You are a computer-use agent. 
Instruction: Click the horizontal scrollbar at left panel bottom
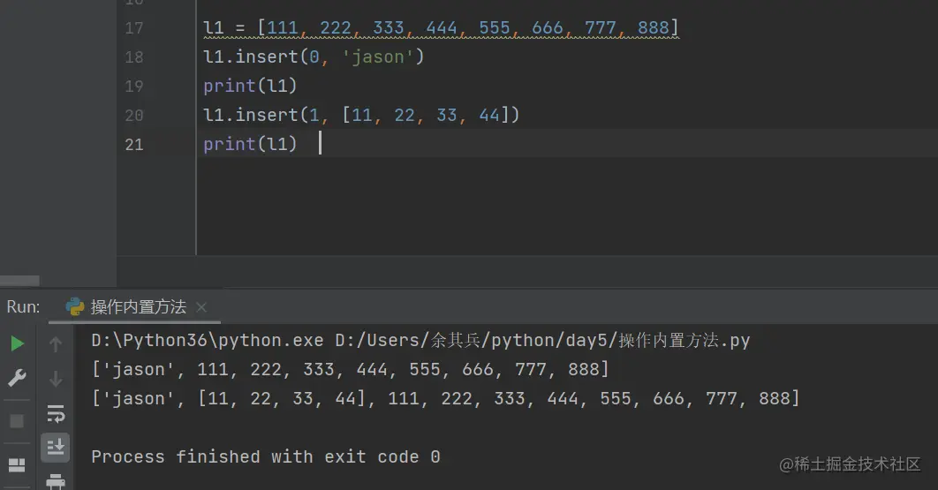coord(19,281)
